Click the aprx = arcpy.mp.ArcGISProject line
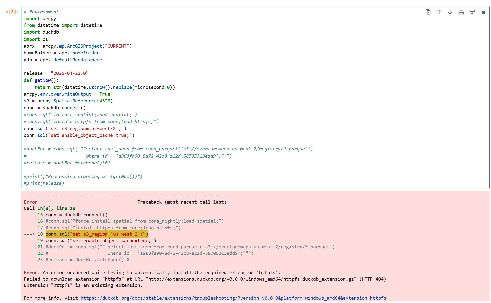This screenshot has height=303, width=491. coord(78,46)
